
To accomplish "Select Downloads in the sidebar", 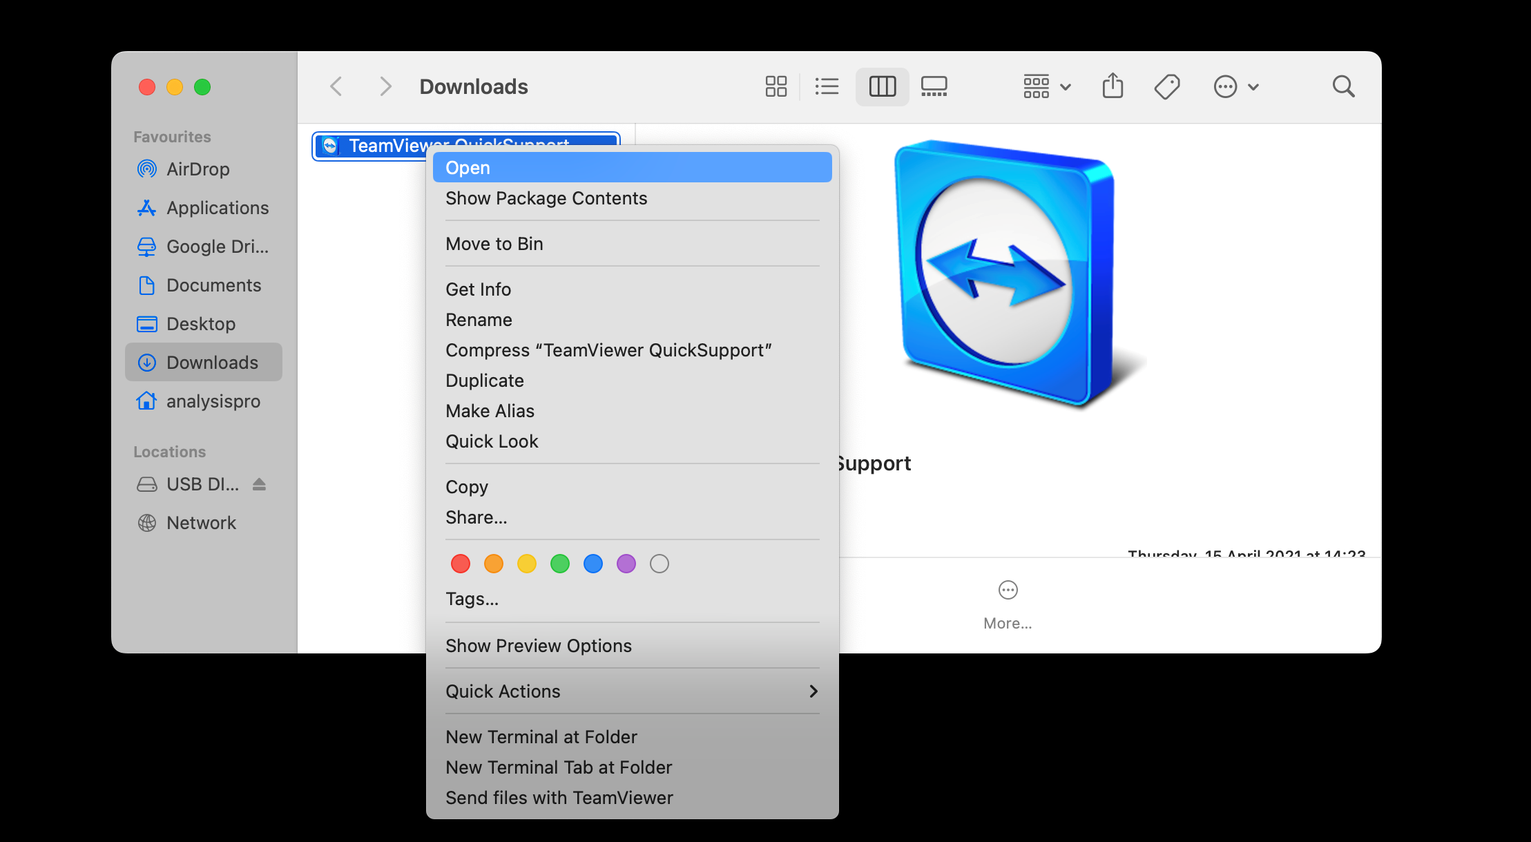I will click(204, 362).
